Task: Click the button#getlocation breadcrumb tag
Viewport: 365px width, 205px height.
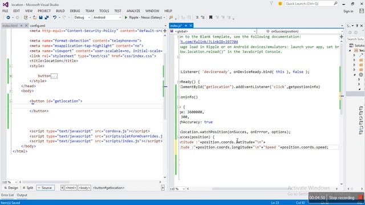Action: click(108, 188)
